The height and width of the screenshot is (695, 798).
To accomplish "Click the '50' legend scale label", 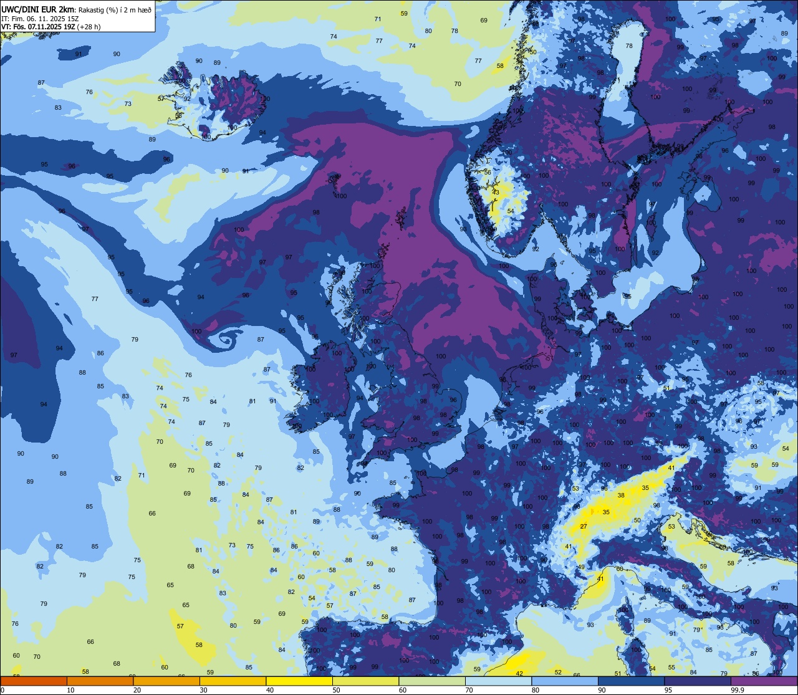I will click(337, 690).
